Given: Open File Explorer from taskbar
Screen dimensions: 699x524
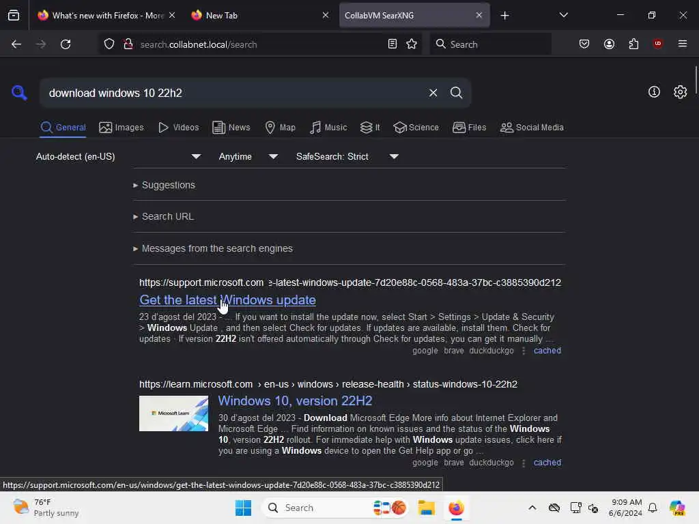Looking at the screenshot, I should (x=426, y=508).
